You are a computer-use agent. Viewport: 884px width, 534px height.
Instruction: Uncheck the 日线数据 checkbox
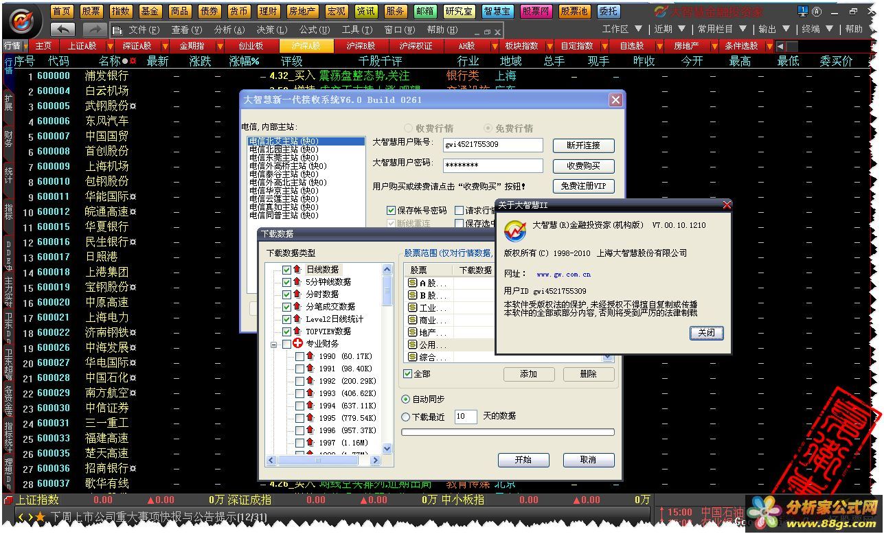click(x=286, y=270)
